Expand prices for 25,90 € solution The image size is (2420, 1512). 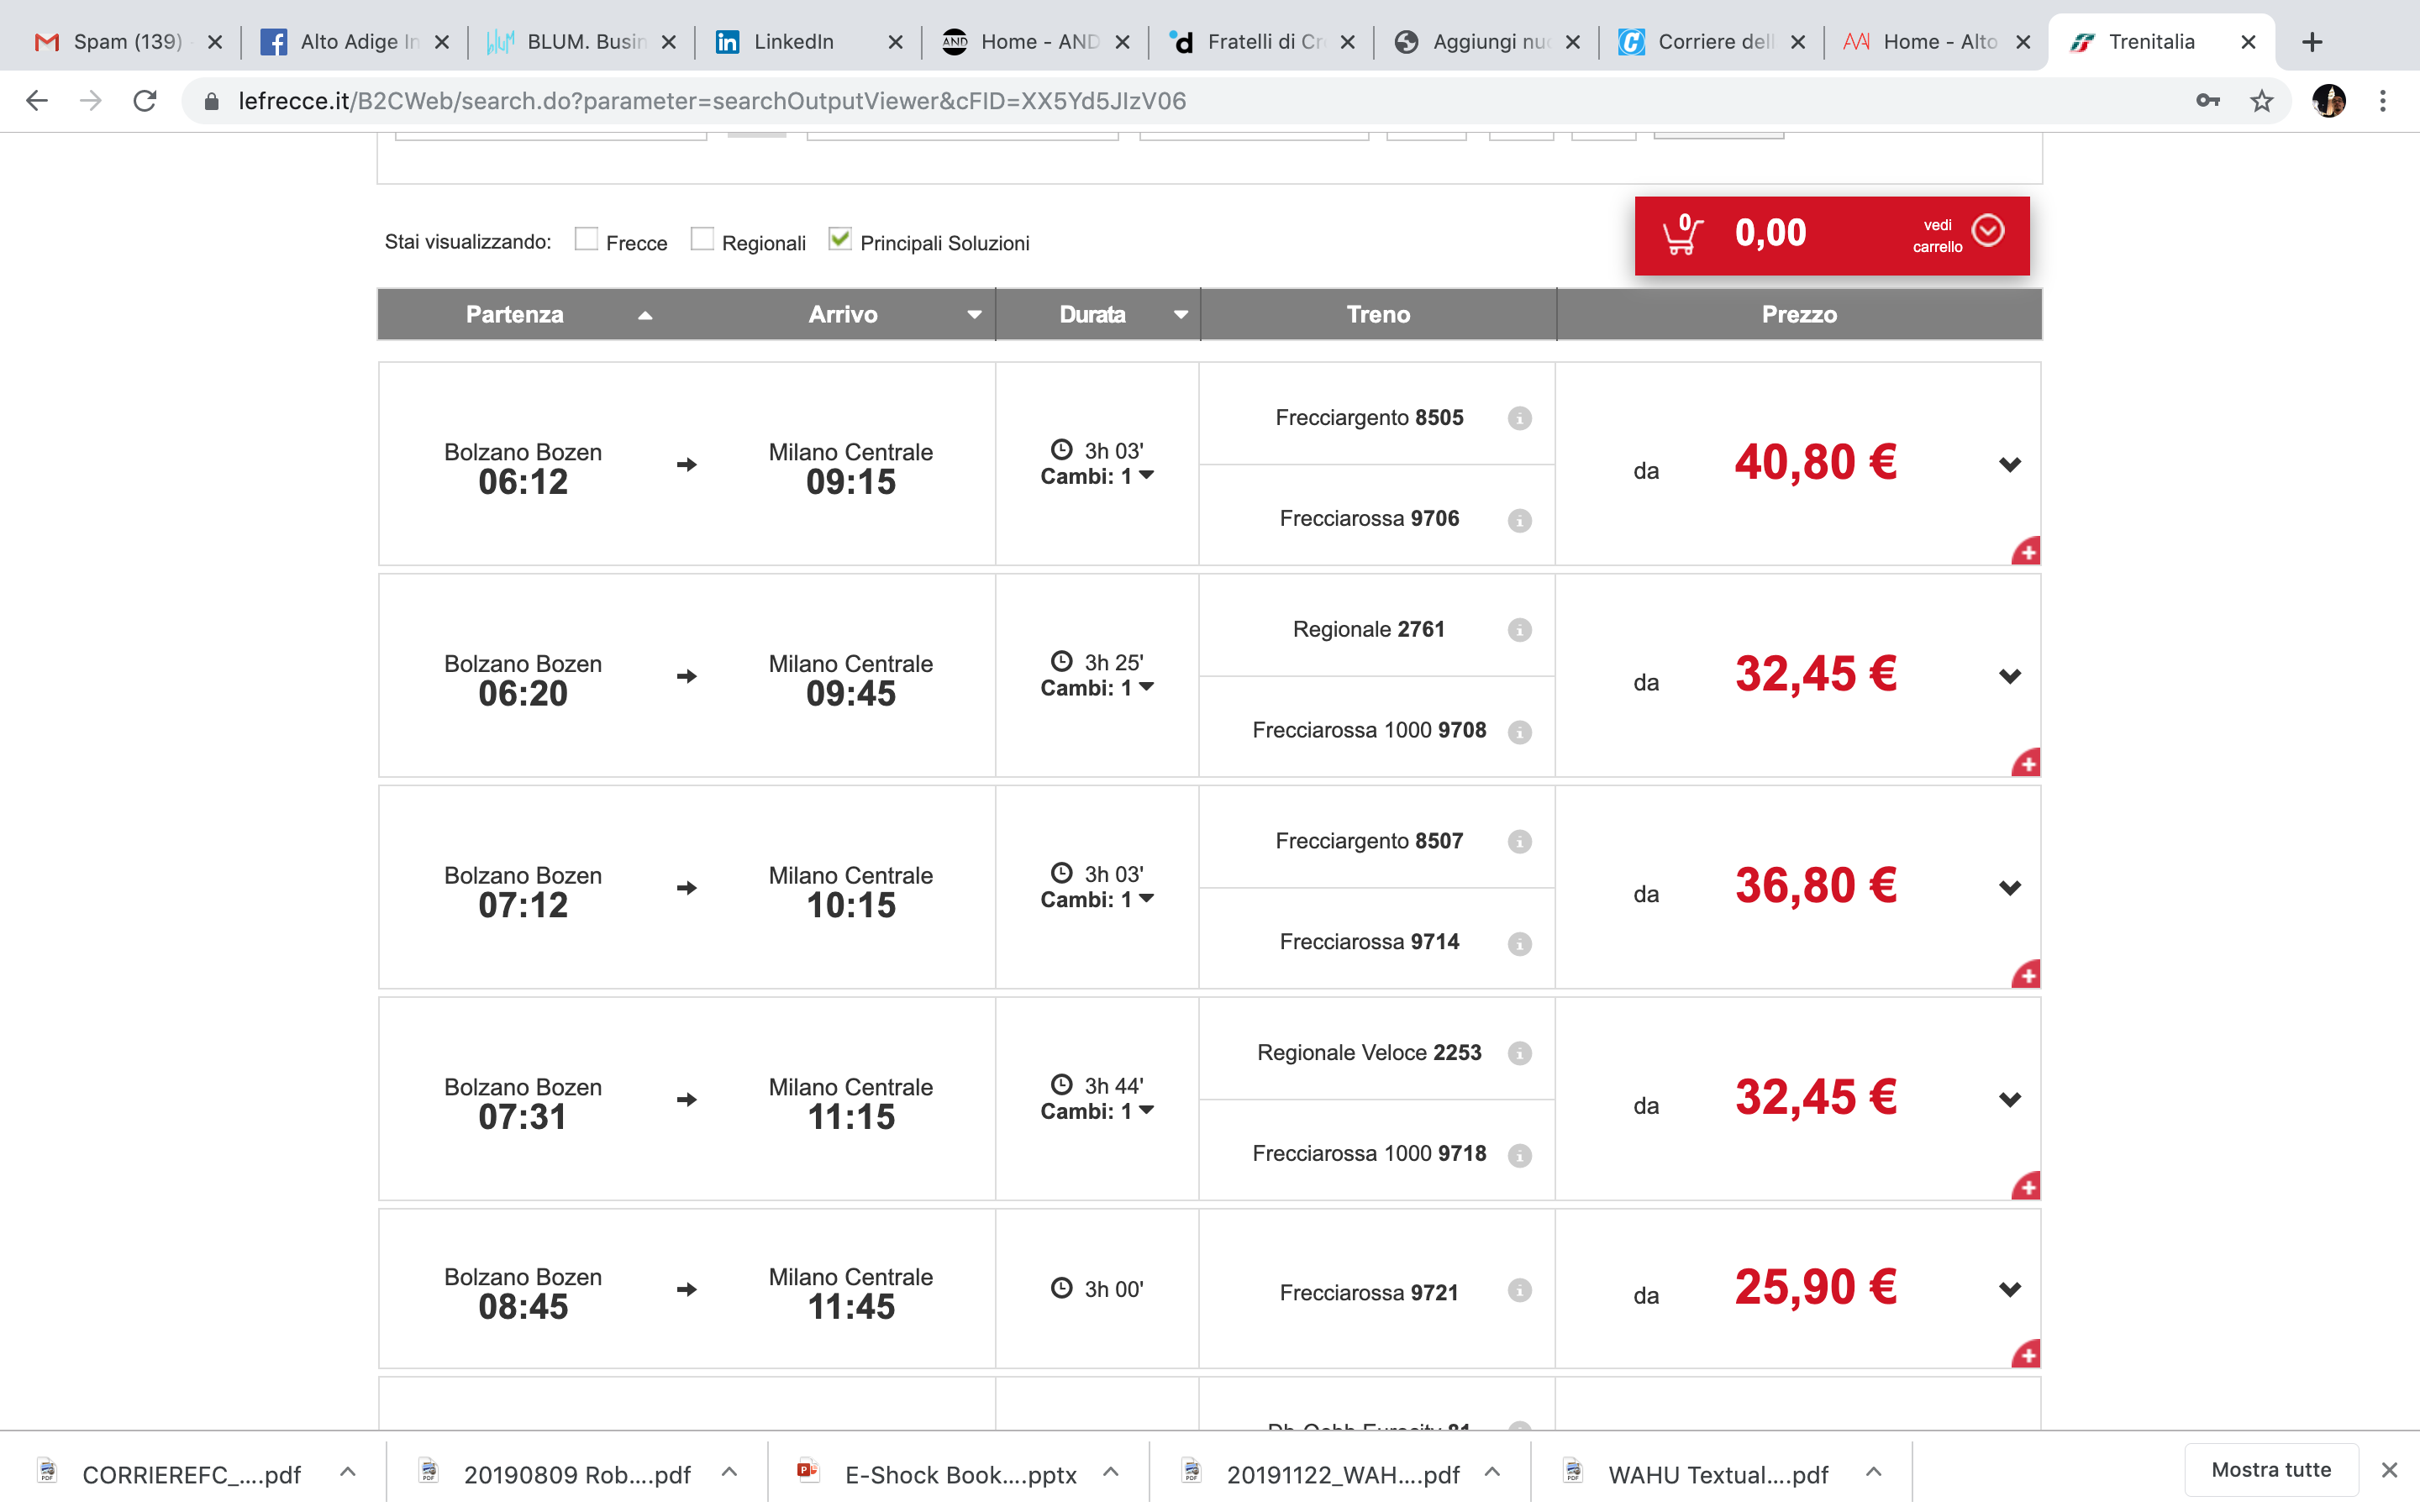(2010, 1290)
